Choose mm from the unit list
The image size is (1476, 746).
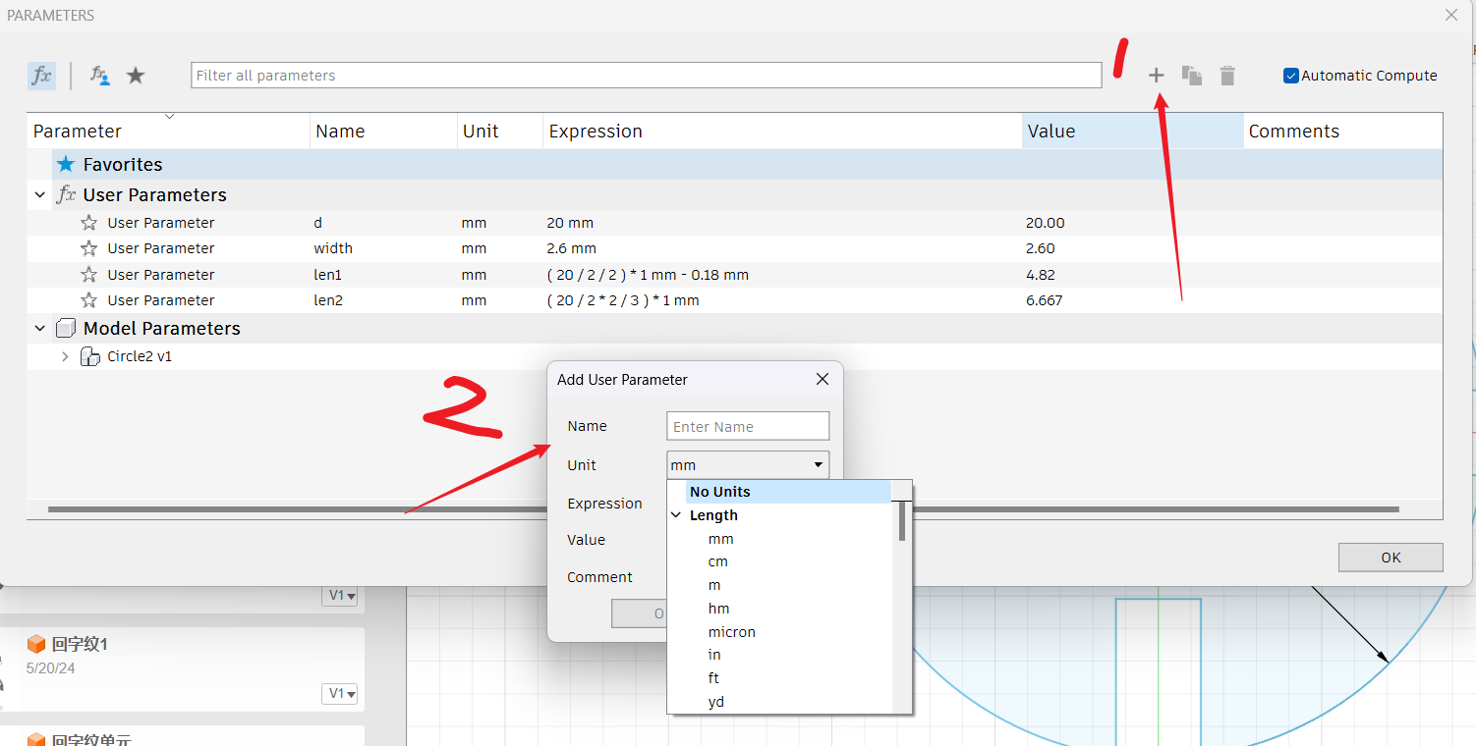pos(720,539)
